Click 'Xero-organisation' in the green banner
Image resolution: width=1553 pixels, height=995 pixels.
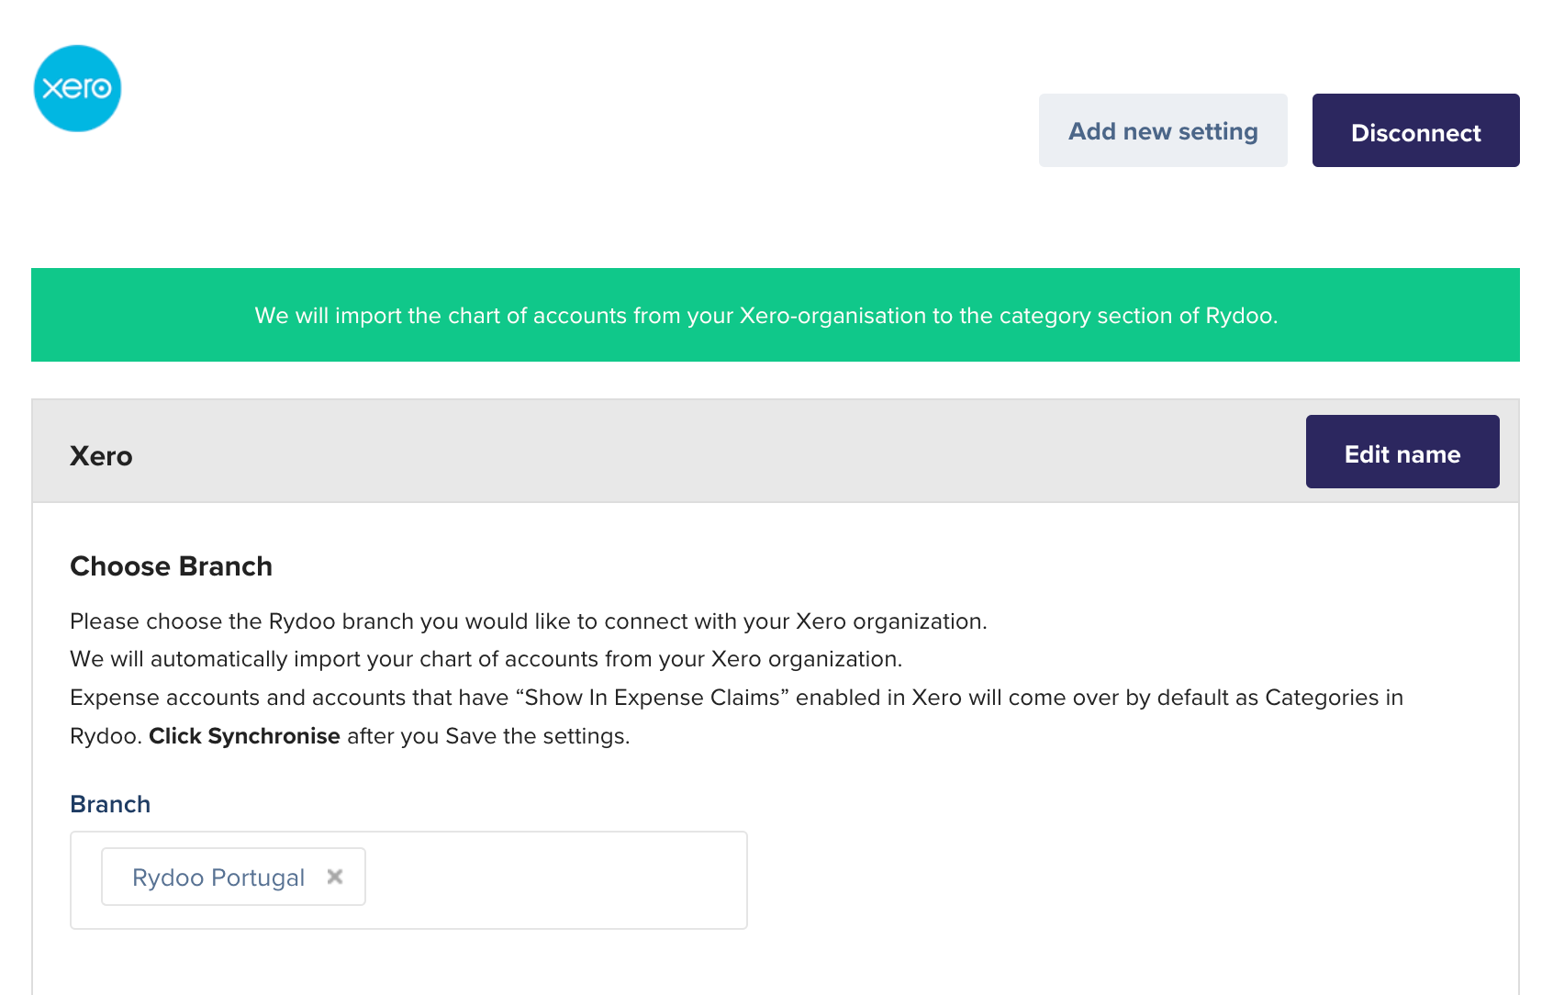tap(832, 316)
